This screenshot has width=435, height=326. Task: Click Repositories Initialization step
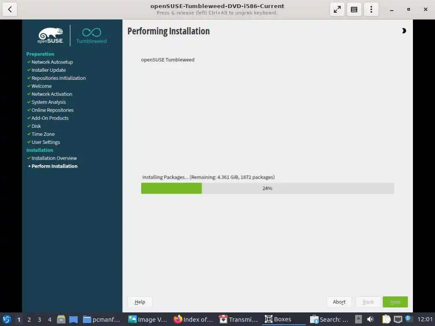click(59, 78)
